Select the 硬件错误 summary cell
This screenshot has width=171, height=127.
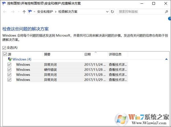click(50, 70)
